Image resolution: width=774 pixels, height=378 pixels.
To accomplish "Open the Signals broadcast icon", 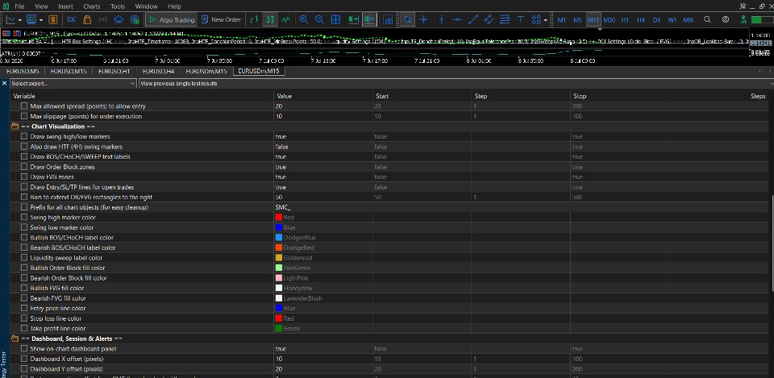I will pos(102,19).
